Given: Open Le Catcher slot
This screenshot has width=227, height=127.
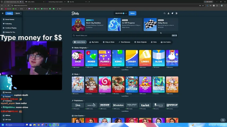Looking at the screenshot, I should coord(132,84).
